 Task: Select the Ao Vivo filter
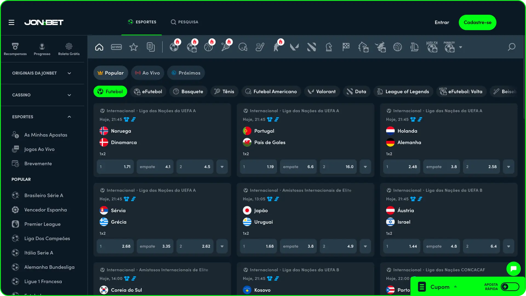[147, 73]
